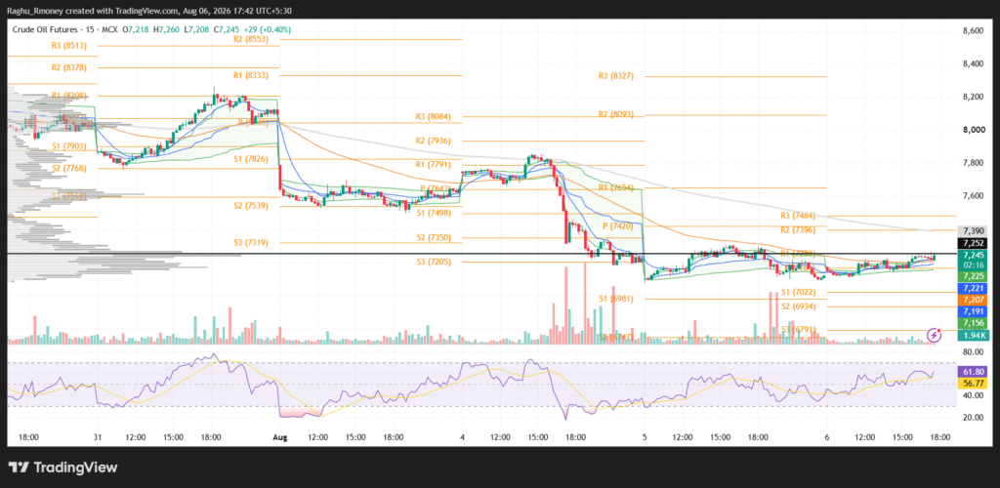The width and height of the screenshot is (1000, 488).
Task: Click the 'Aug' date on time axis
Action: (279, 437)
